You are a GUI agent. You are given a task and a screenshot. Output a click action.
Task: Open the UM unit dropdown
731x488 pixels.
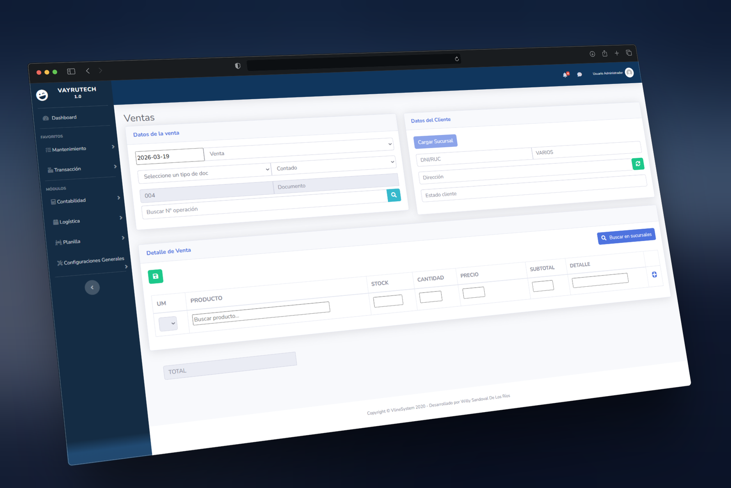tap(168, 323)
